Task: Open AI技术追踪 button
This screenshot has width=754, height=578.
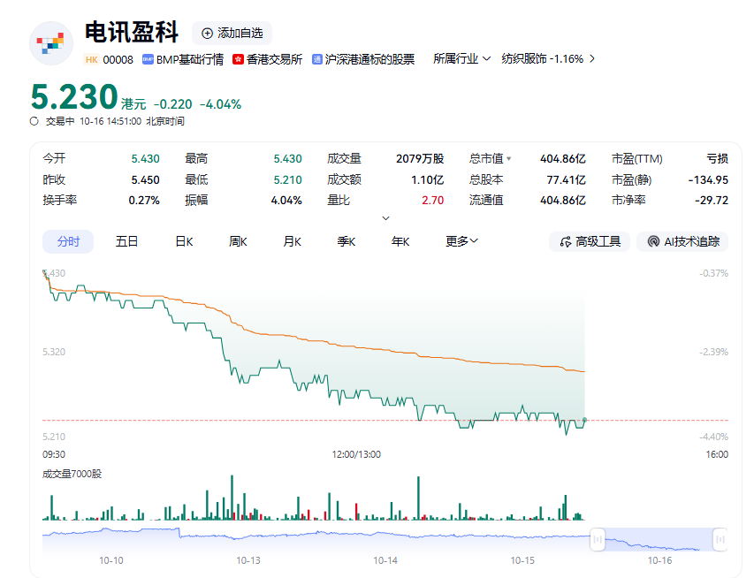Action: click(682, 241)
